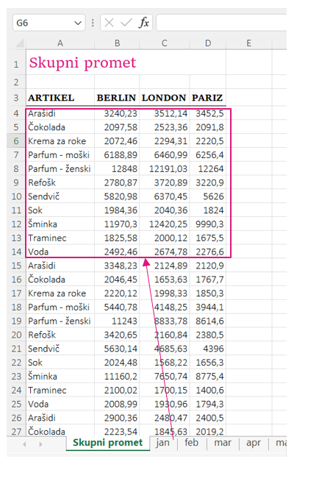Click the BERLIN header cell
The width and height of the screenshot is (333, 495).
[117, 98]
